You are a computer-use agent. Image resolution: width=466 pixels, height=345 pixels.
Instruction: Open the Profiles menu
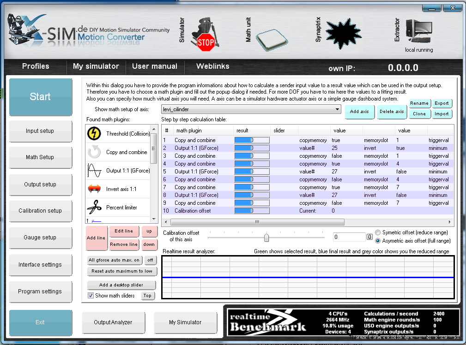pos(36,66)
